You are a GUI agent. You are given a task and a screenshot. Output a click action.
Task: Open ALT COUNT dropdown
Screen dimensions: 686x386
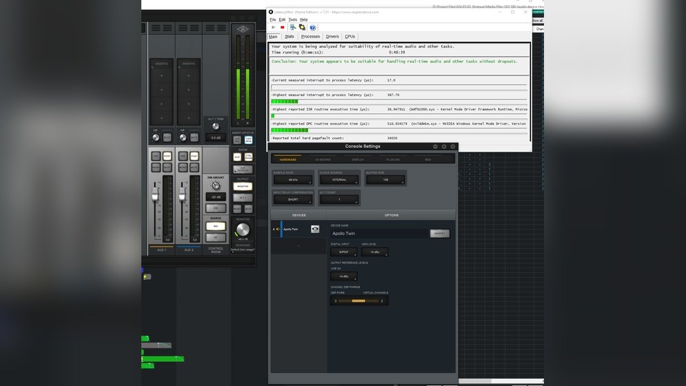(x=339, y=200)
